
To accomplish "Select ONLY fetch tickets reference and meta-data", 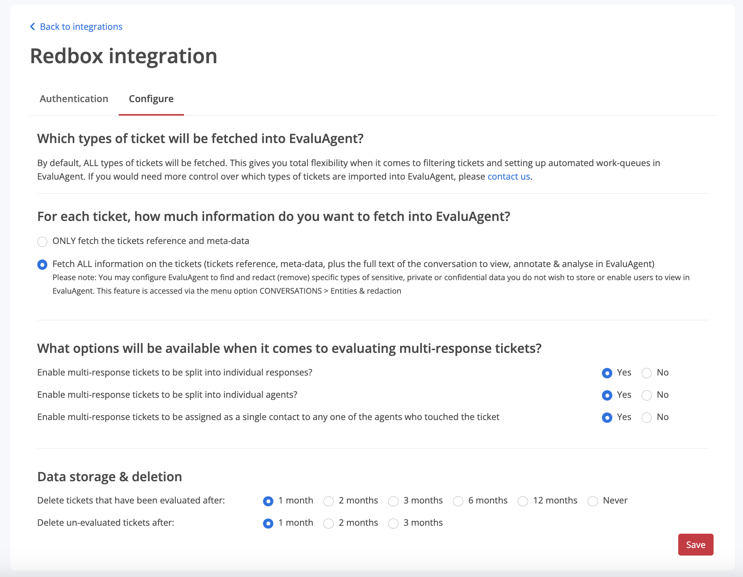I will click(42, 242).
